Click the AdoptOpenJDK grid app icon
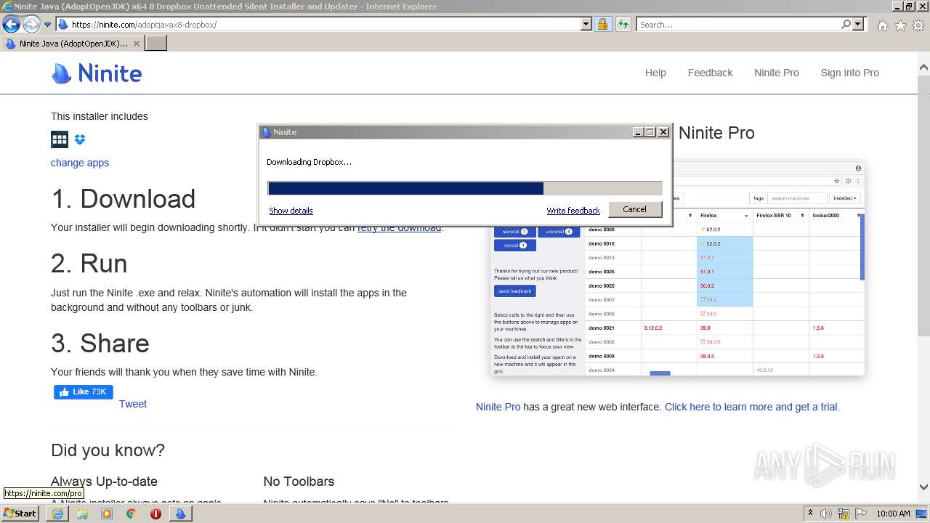Image resolution: width=930 pixels, height=523 pixels. pyautogui.click(x=60, y=139)
